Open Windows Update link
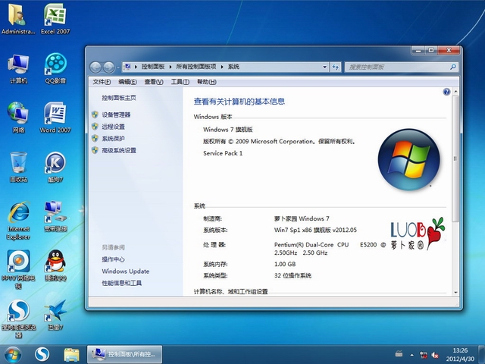Screen dimensions: 485x364 click(x=126, y=271)
